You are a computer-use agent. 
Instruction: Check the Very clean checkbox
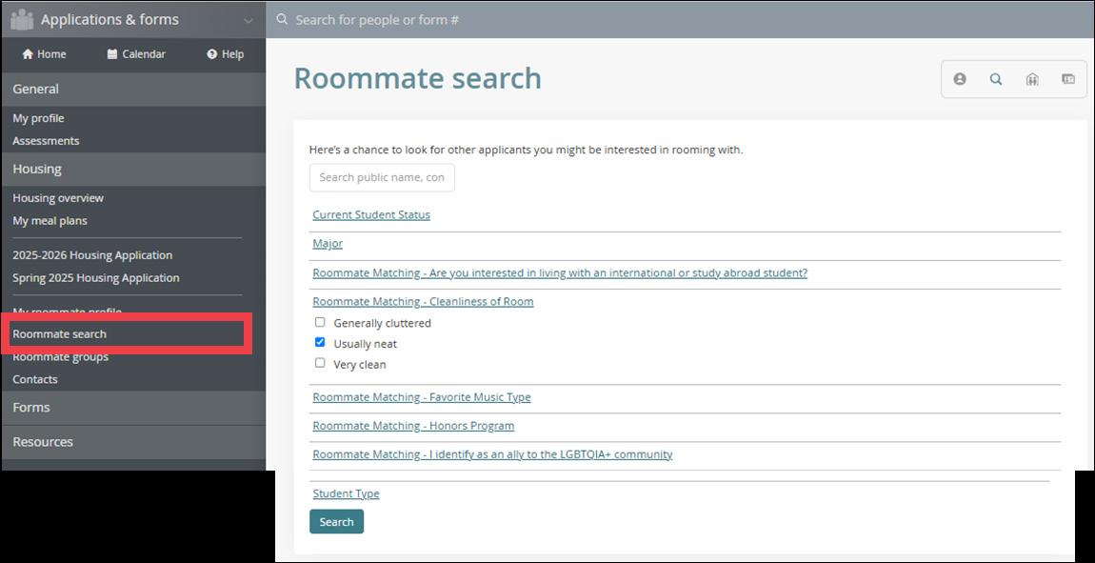coord(320,363)
